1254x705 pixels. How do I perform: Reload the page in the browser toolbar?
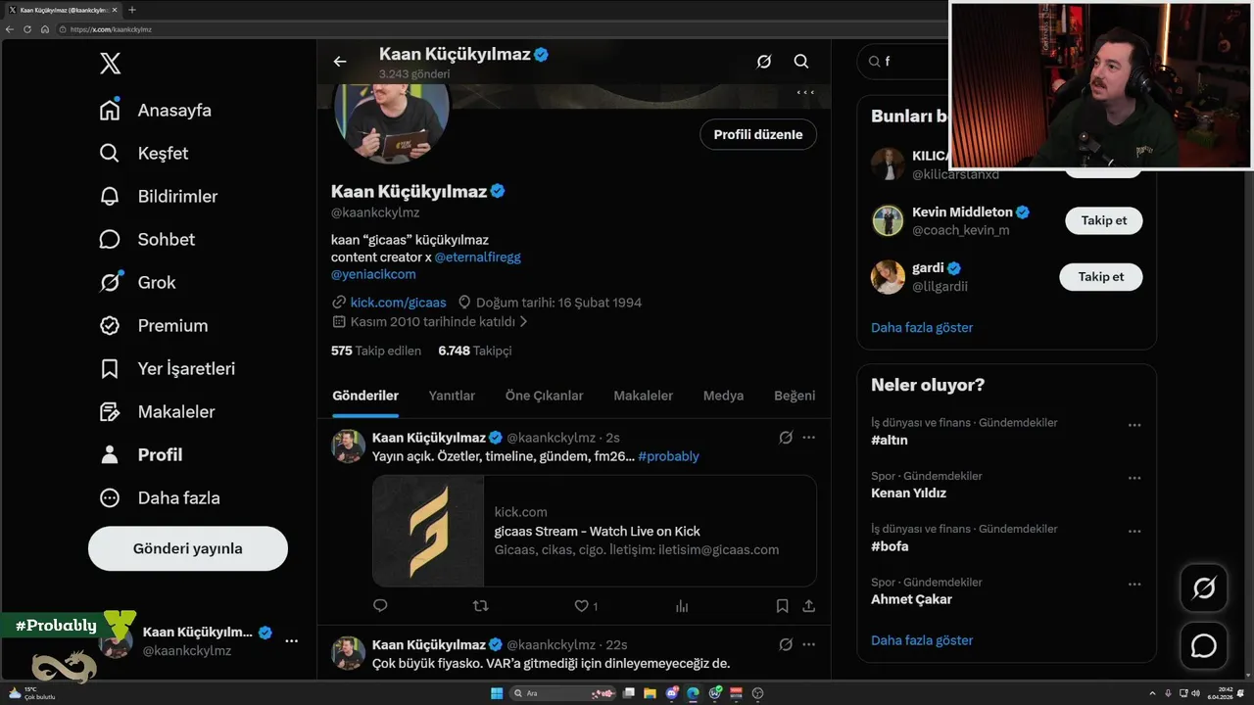pos(27,29)
